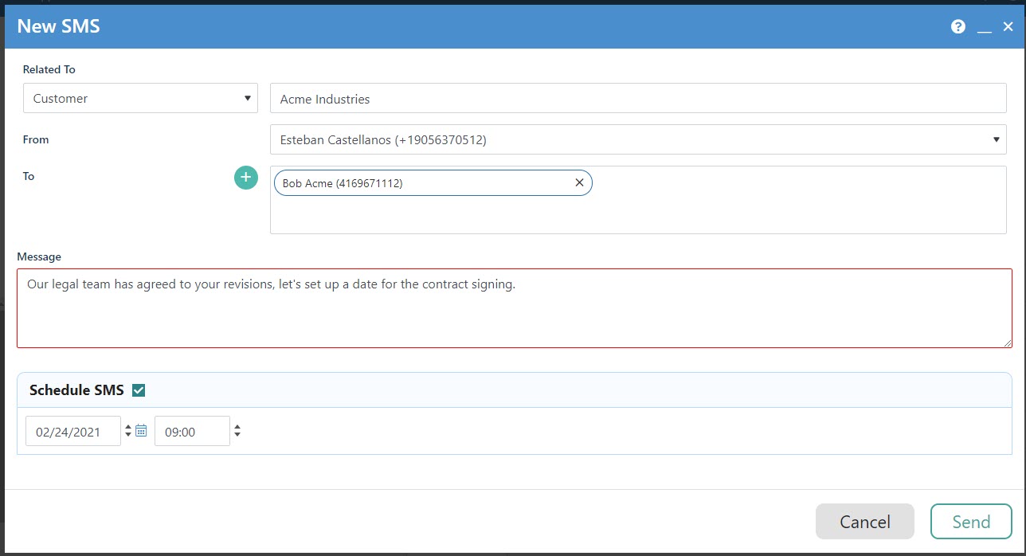Open the Related To Customer dropdown
This screenshot has height=556, width=1026.
click(x=140, y=98)
